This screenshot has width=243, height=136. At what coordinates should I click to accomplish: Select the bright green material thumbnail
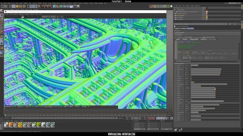tap(39, 125)
